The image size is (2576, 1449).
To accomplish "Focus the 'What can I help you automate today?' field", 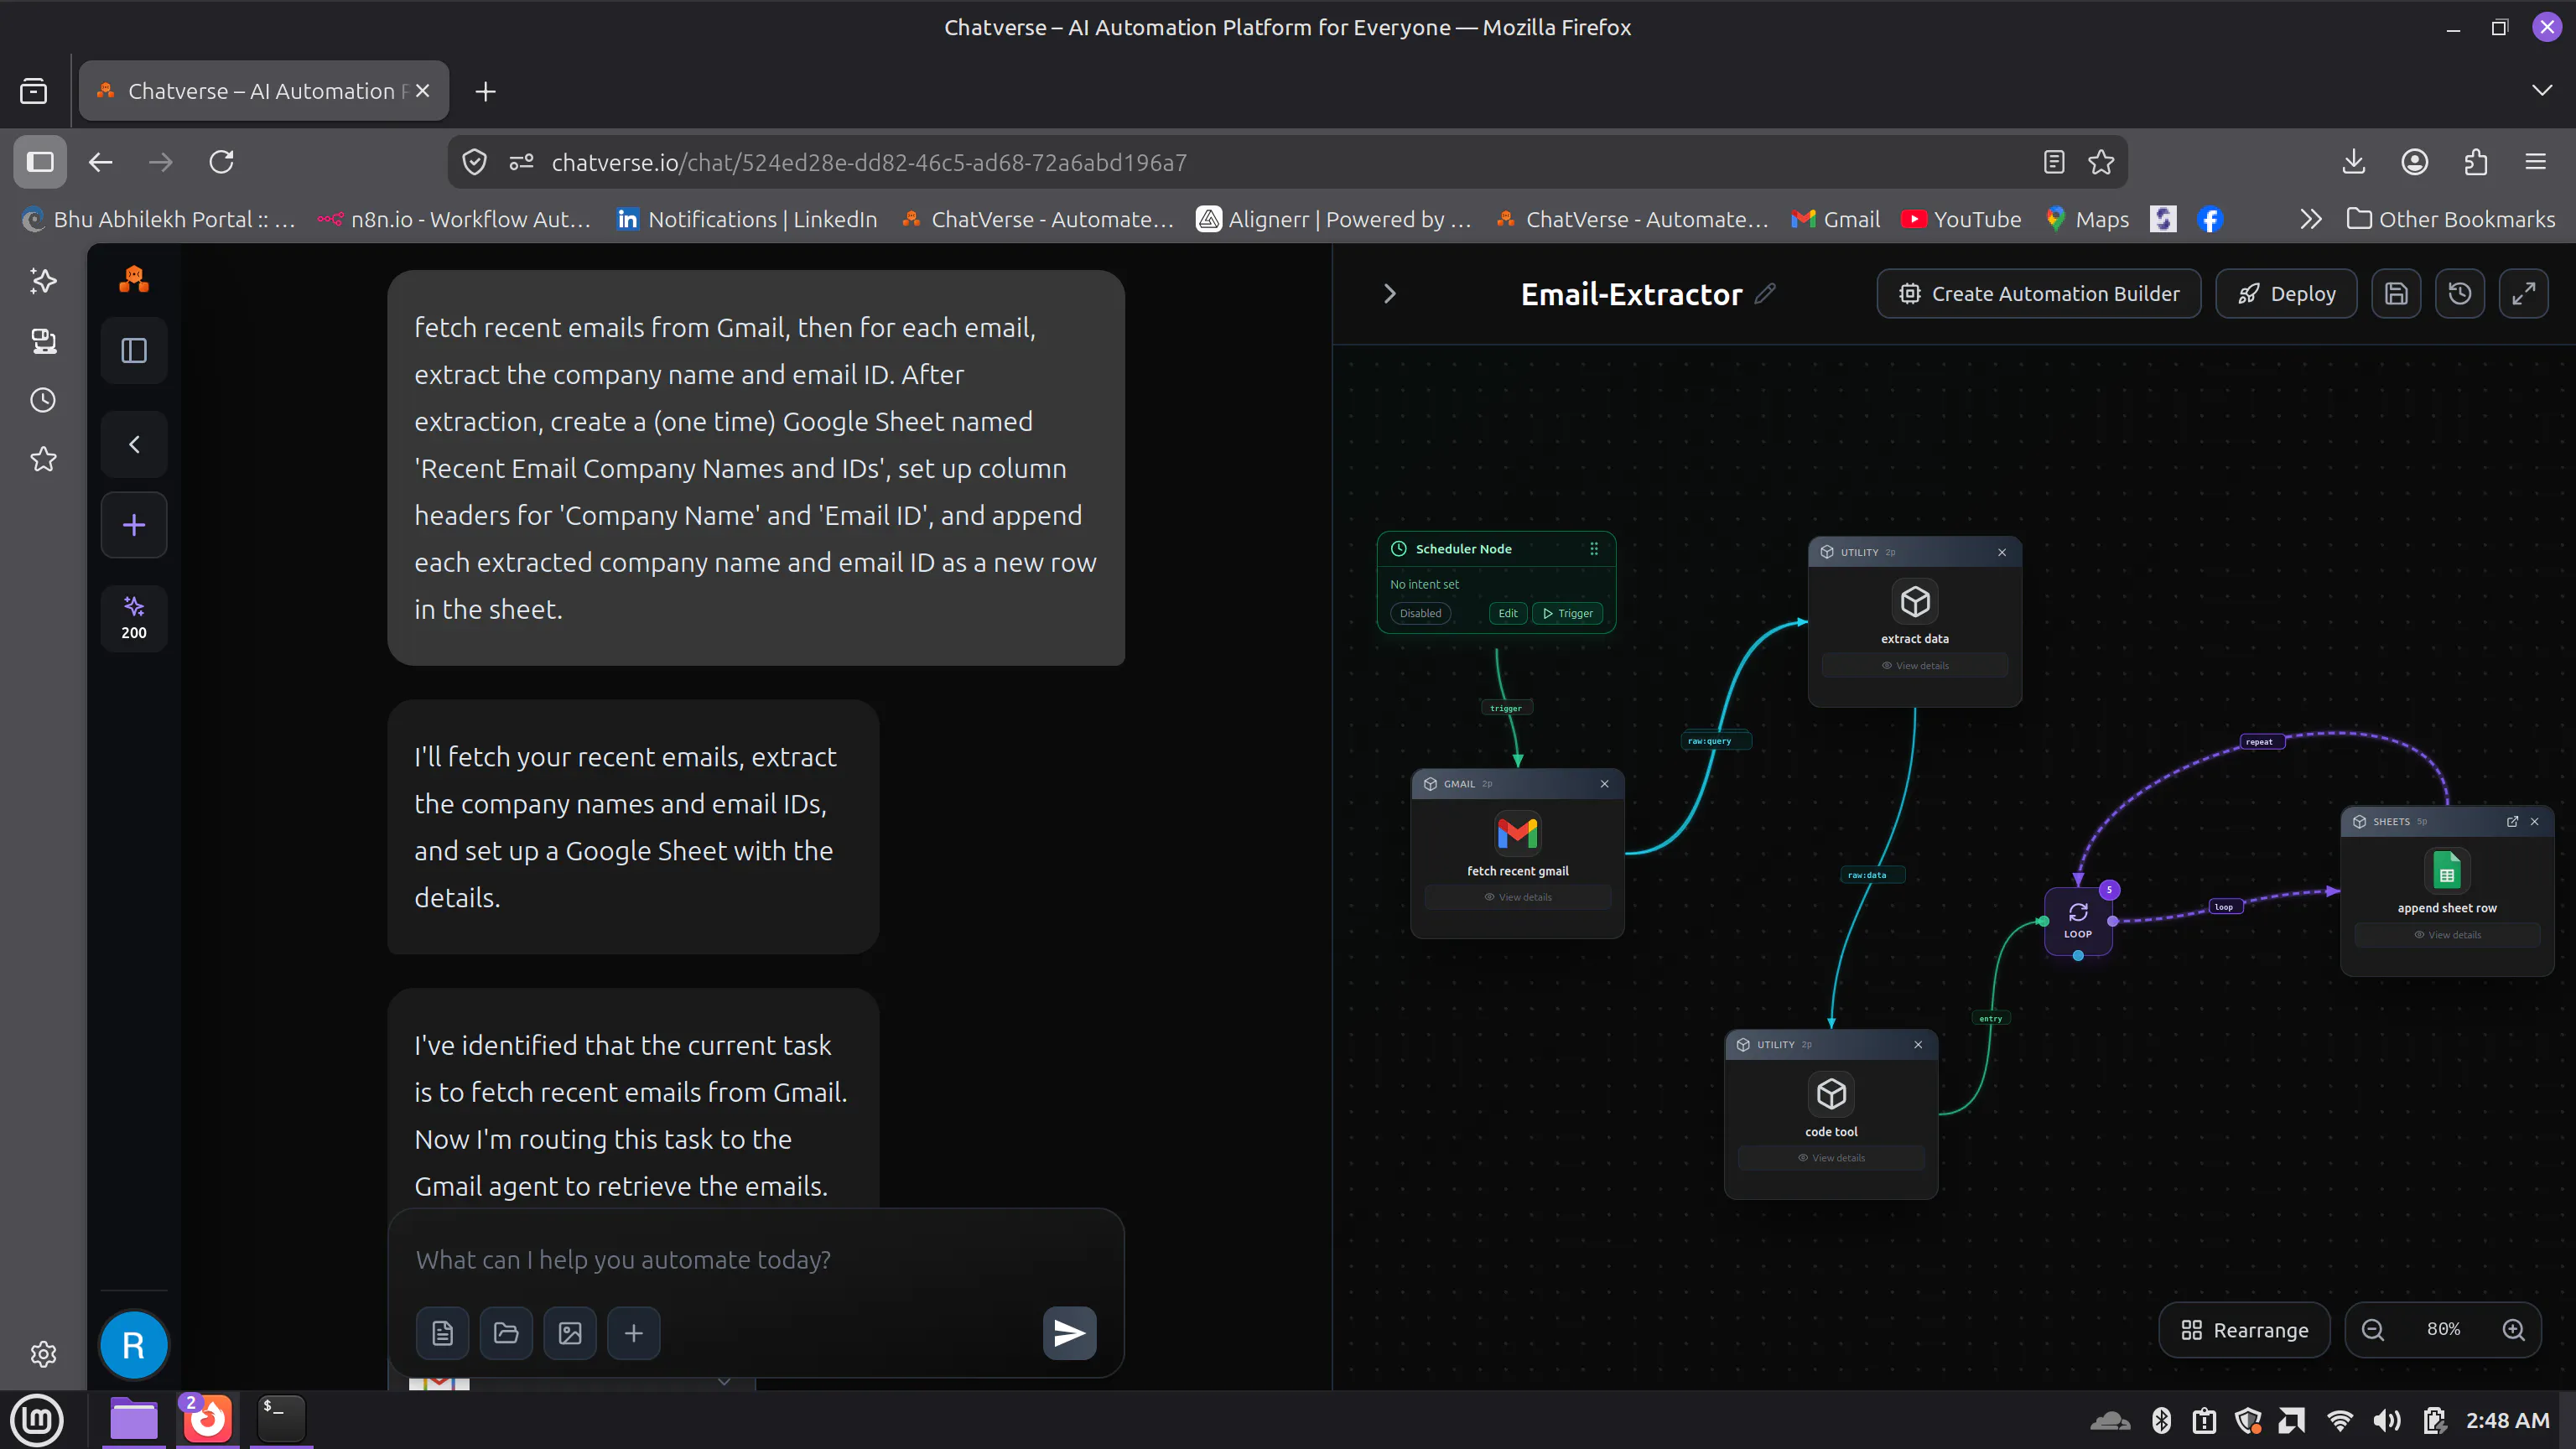I will [756, 1259].
